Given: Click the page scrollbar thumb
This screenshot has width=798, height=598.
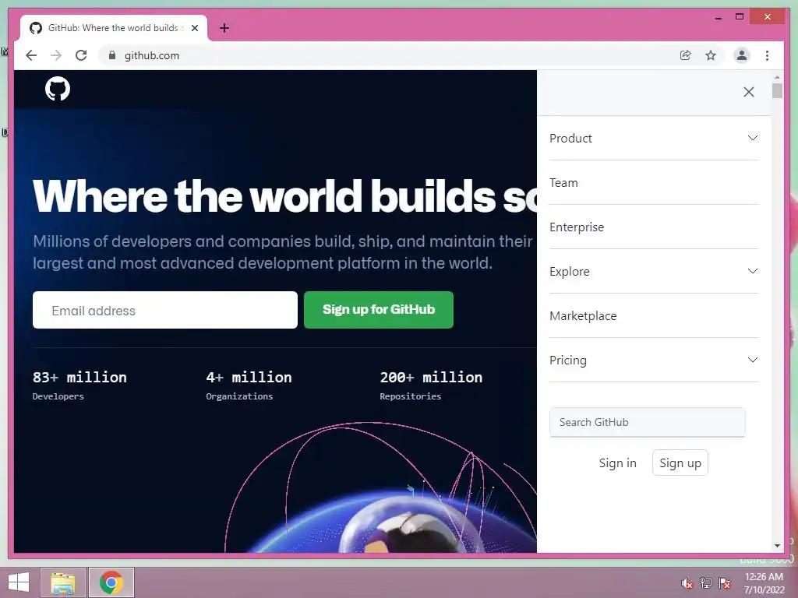Looking at the screenshot, I should [x=777, y=90].
